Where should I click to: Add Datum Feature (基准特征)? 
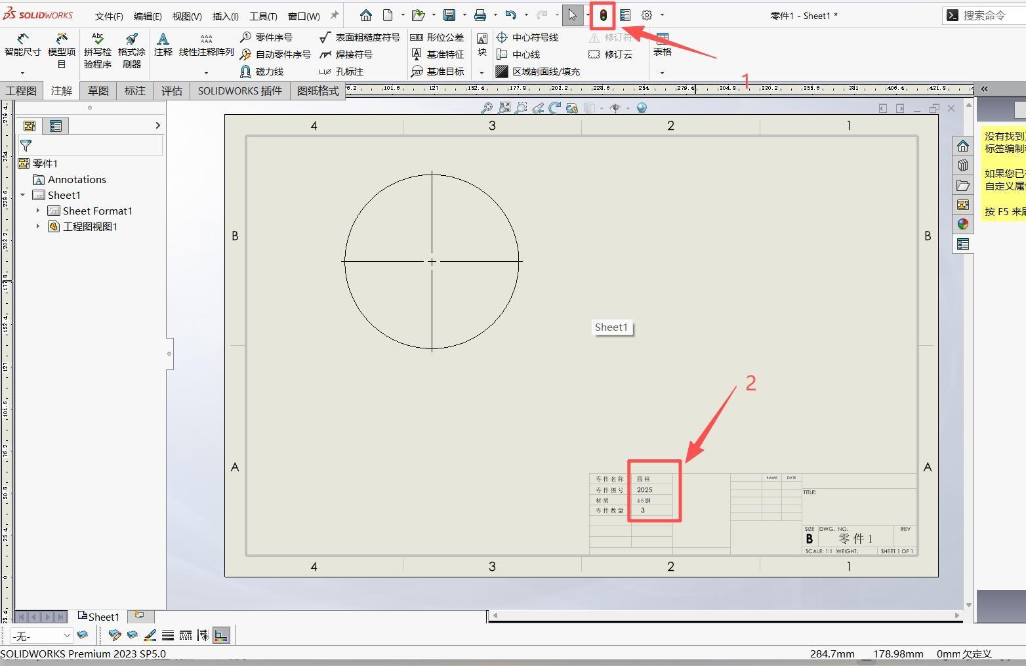pos(437,54)
